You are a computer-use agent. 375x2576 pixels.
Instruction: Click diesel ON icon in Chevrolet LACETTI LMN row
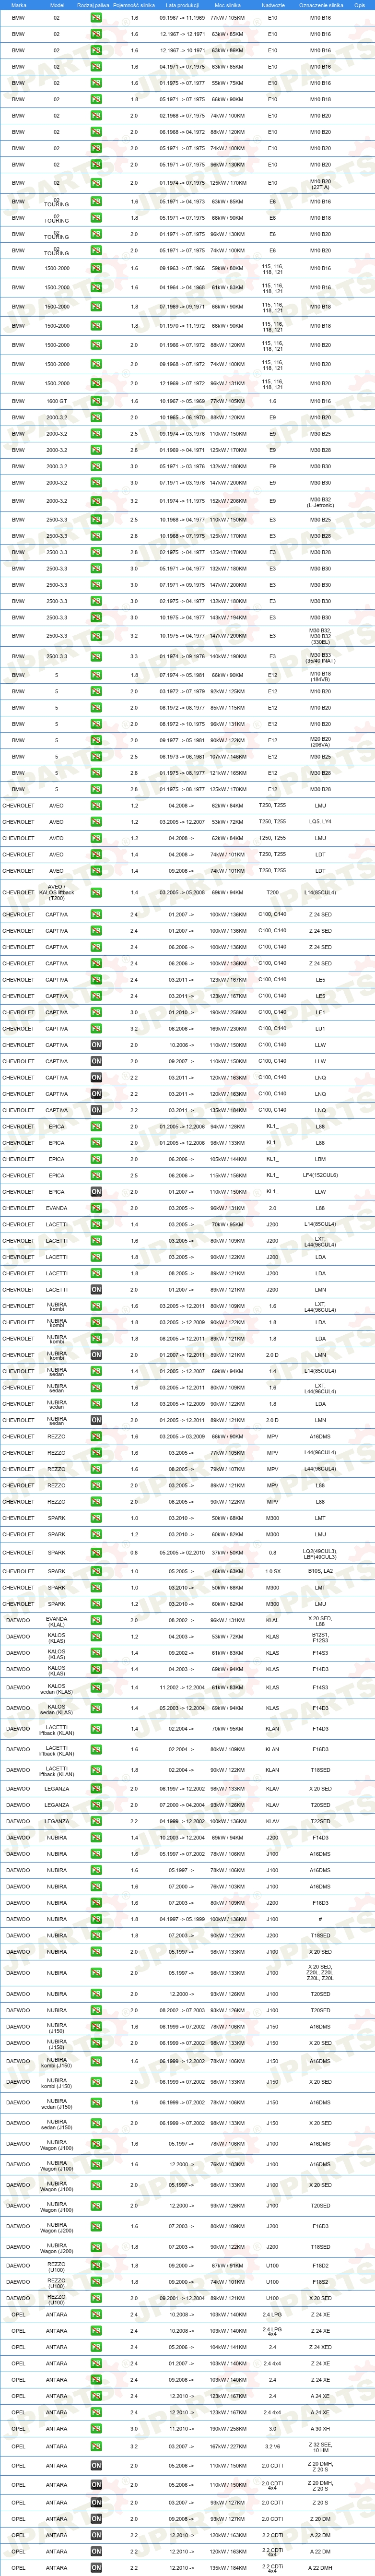[x=96, y=1290]
